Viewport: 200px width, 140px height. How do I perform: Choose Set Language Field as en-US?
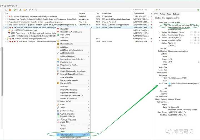point(73,96)
